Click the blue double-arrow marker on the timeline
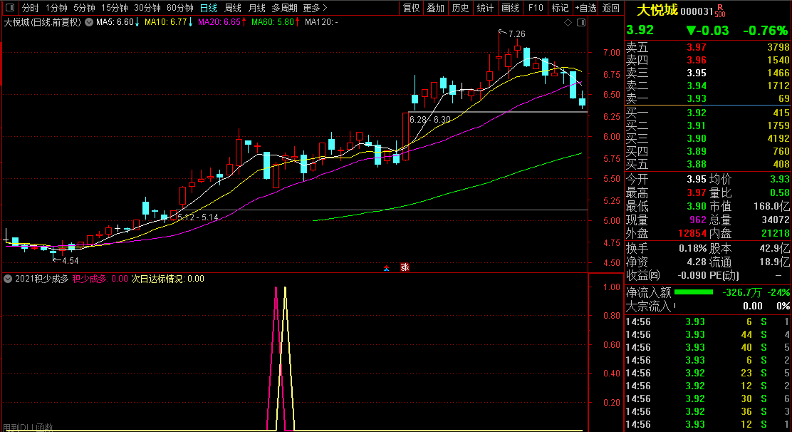The height and width of the screenshot is (432, 792). click(386, 268)
